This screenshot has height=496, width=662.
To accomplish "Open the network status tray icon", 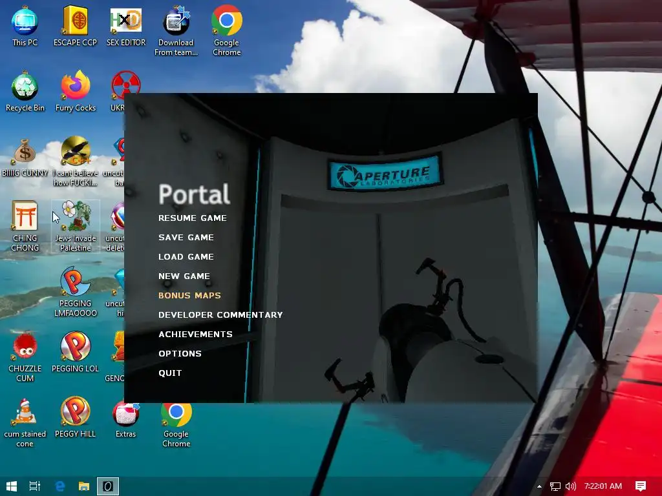I will point(555,486).
